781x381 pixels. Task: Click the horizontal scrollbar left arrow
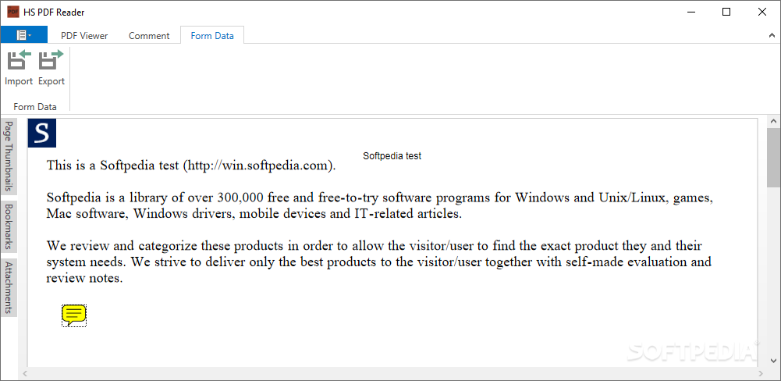24,373
